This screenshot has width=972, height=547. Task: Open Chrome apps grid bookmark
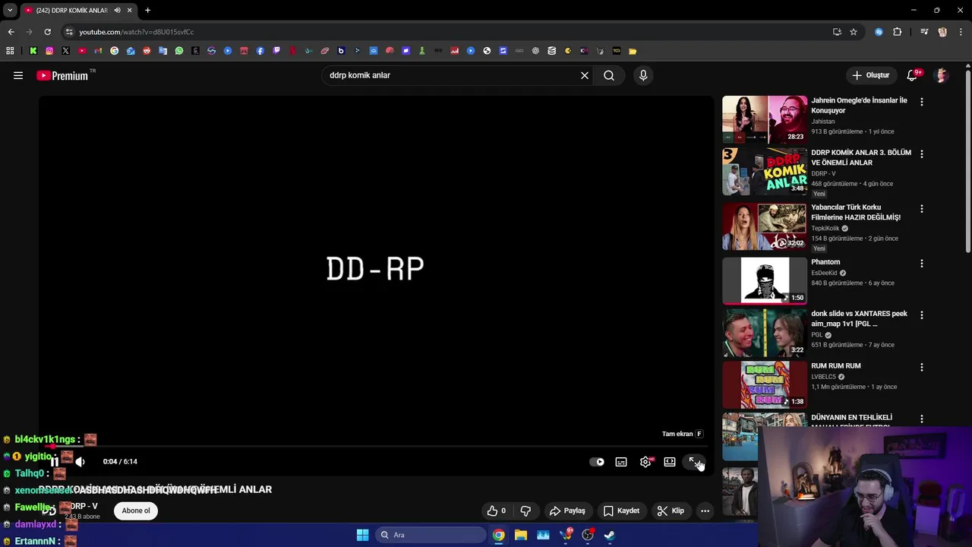coord(10,51)
